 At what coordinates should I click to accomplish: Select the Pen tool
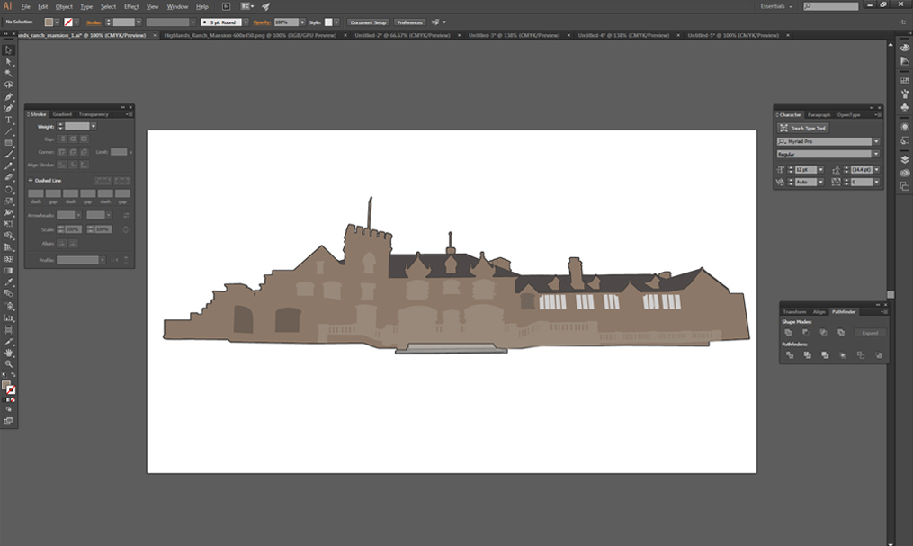click(9, 97)
